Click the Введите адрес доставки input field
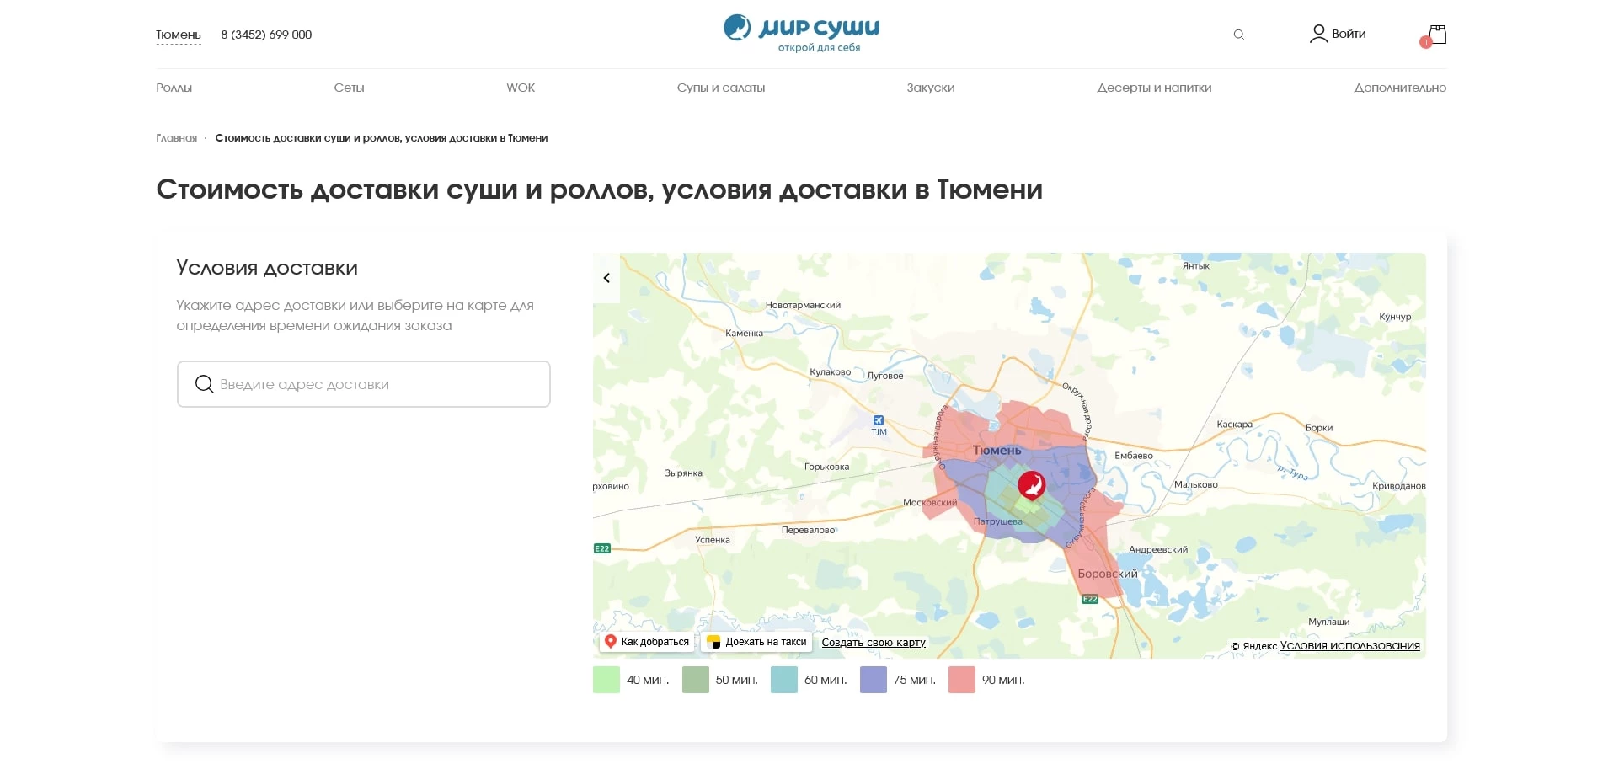 coord(362,384)
